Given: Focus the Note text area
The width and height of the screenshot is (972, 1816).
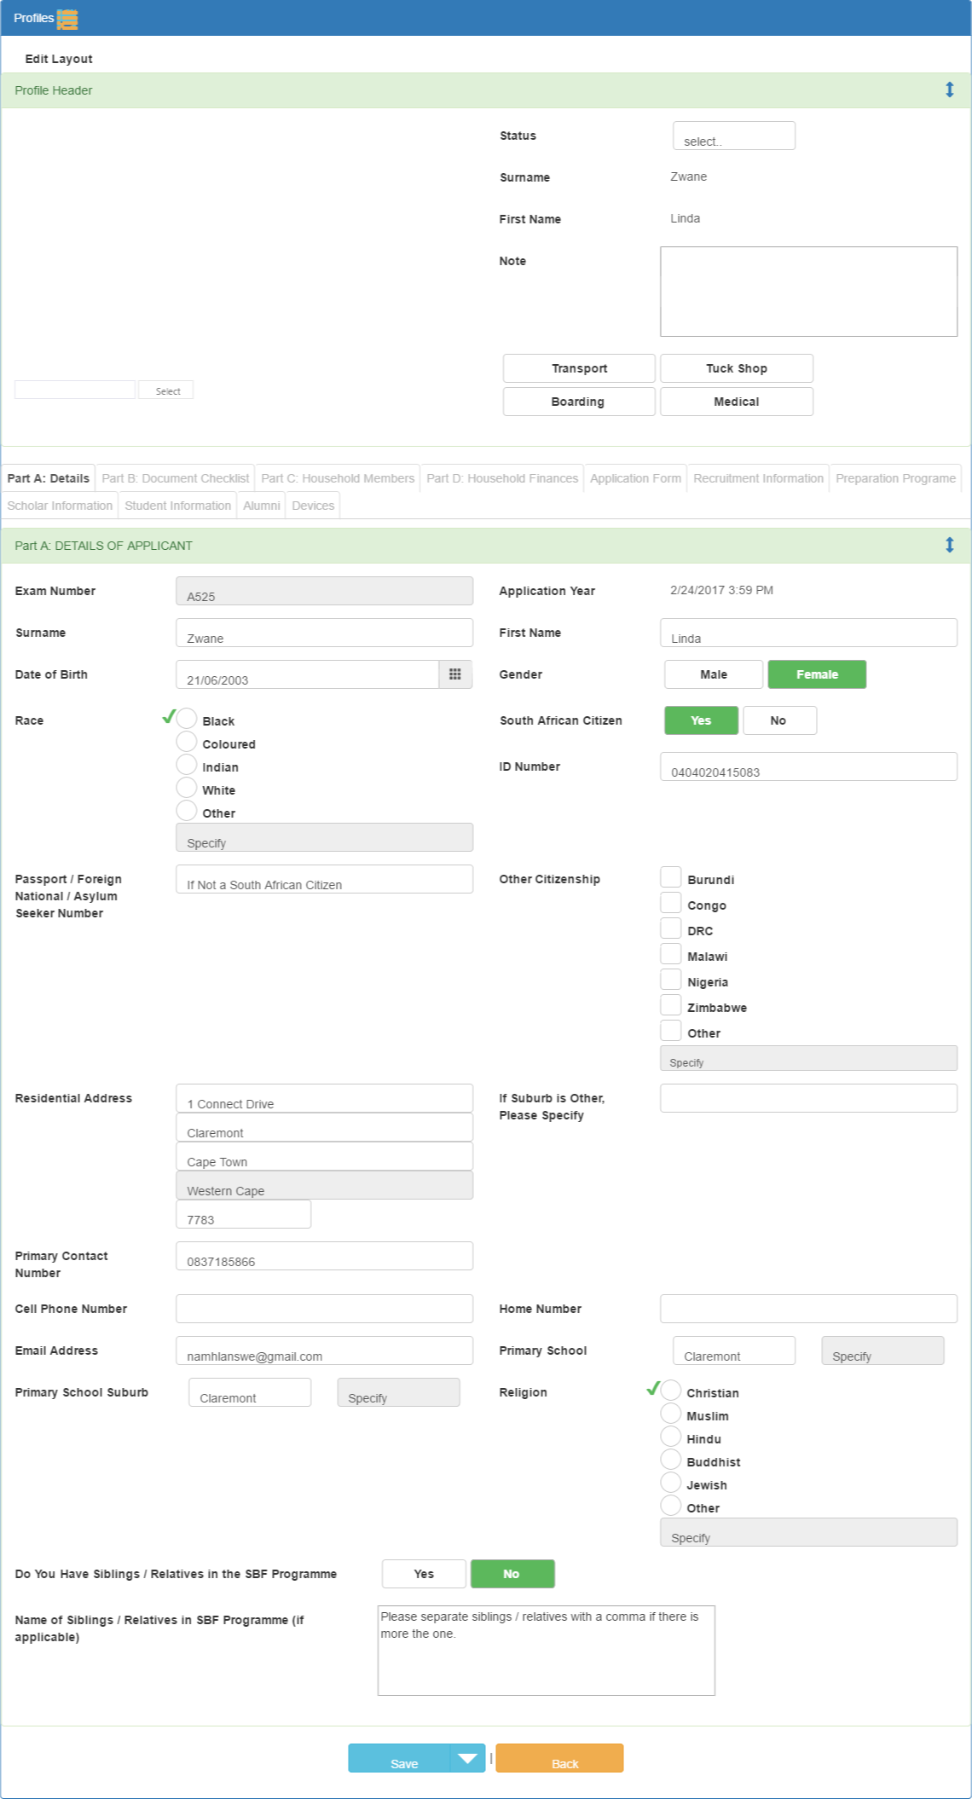Looking at the screenshot, I should click(x=808, y=292).
